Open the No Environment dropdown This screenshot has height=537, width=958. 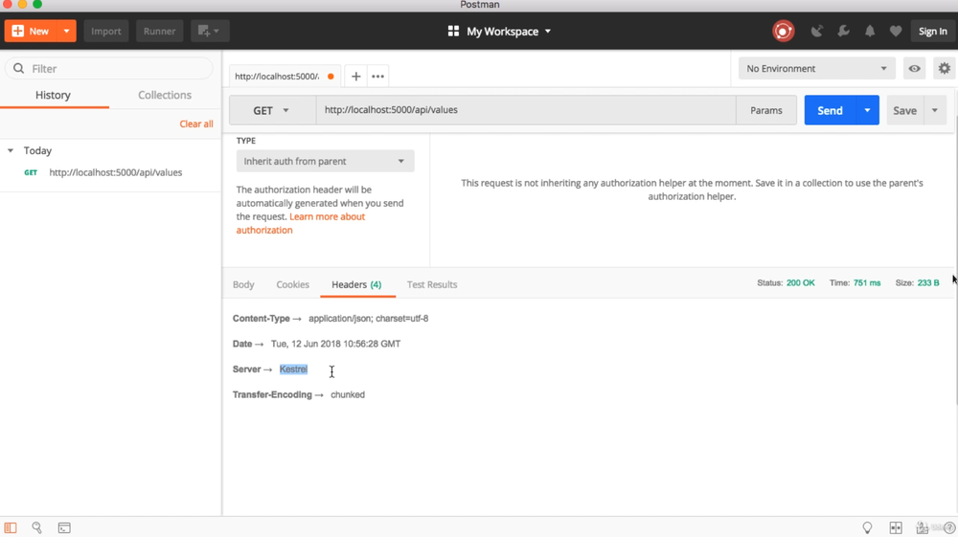click(817, 68)
